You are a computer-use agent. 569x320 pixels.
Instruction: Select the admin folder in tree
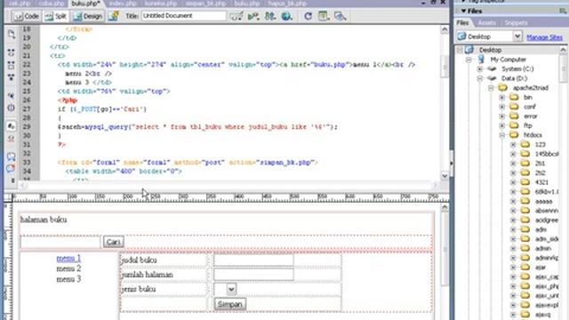[x=543, y=248]
